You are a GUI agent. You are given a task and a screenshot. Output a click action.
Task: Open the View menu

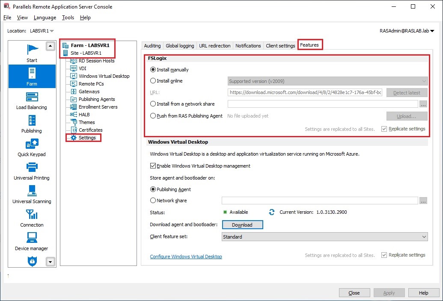point(22,18)
